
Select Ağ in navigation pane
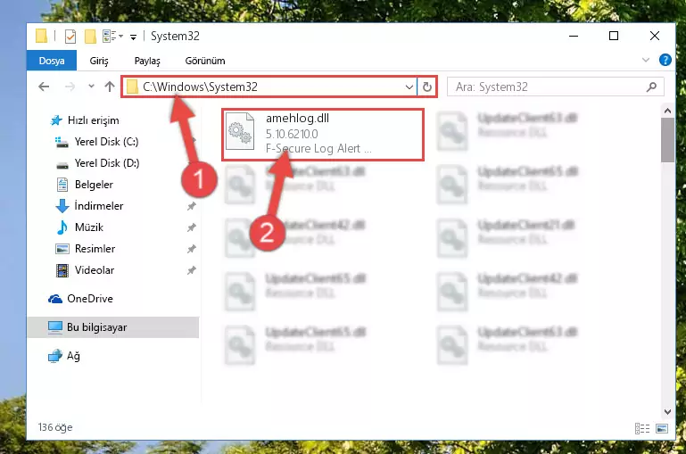click(x=73, y=356)
